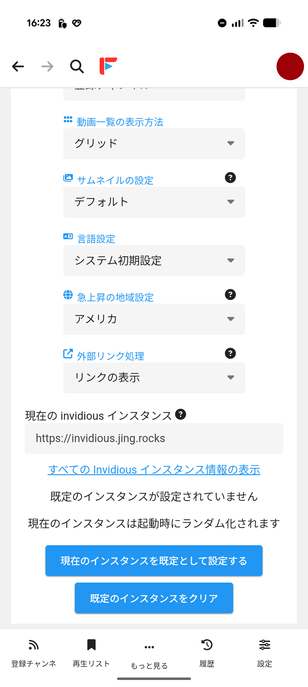Open 動画一覧の表示方法 dropdown showing グリッド
This screenshot has height=687, width=308.
[154, 144]
